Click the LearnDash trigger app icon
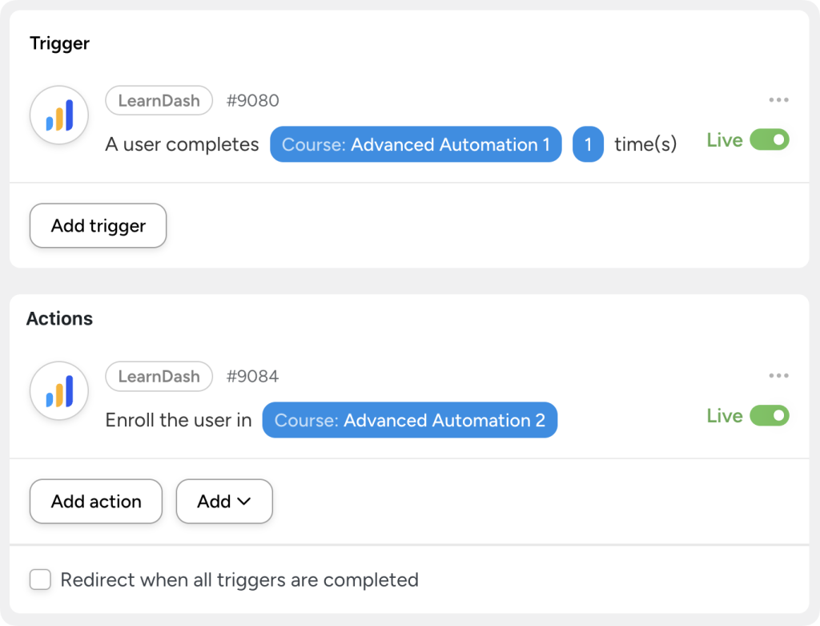The width and height of the screenshot is (820, 626). point(58,115)
